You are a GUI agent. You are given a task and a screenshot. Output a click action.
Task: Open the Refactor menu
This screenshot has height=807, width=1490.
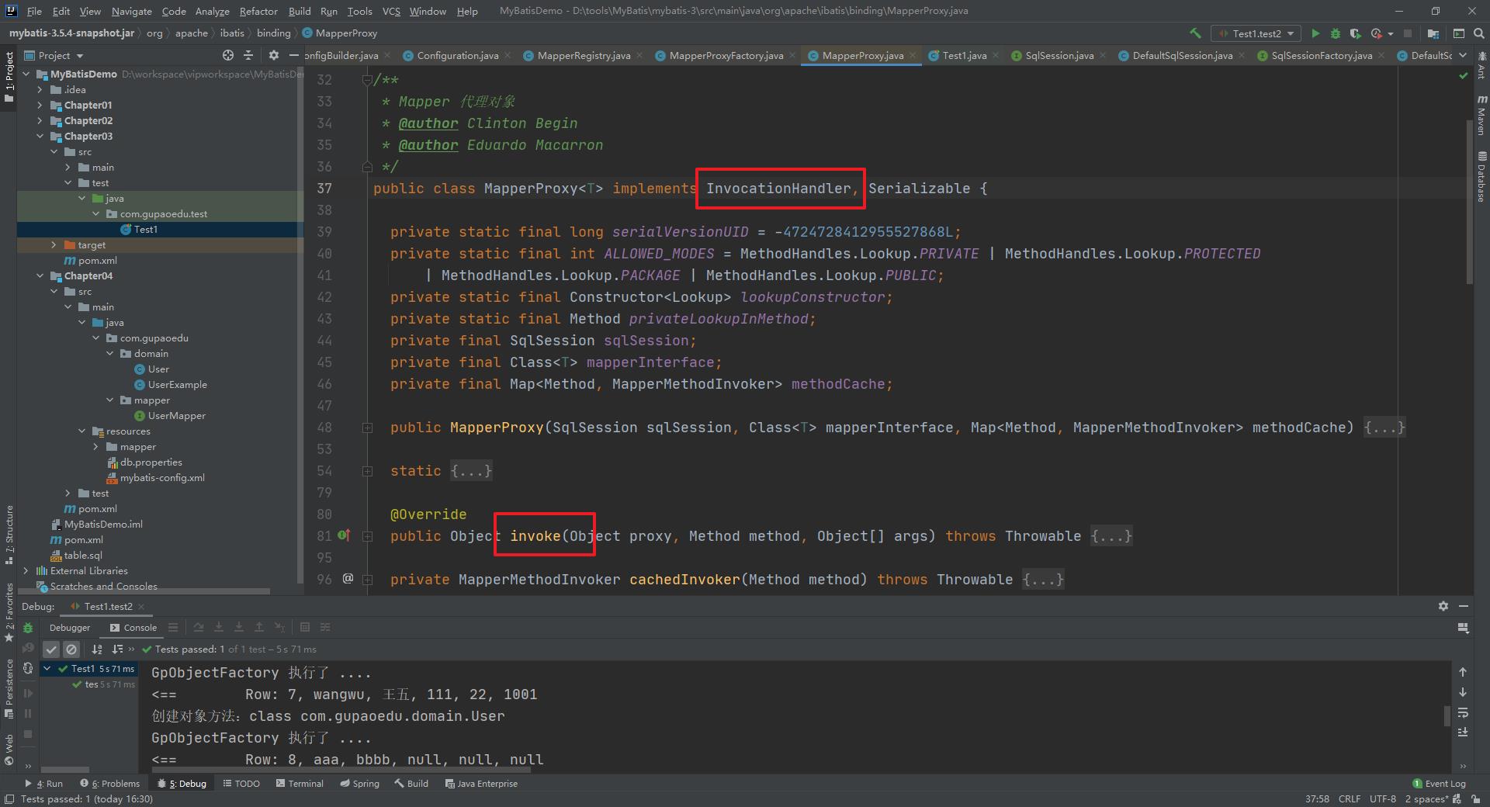[258, 11]
